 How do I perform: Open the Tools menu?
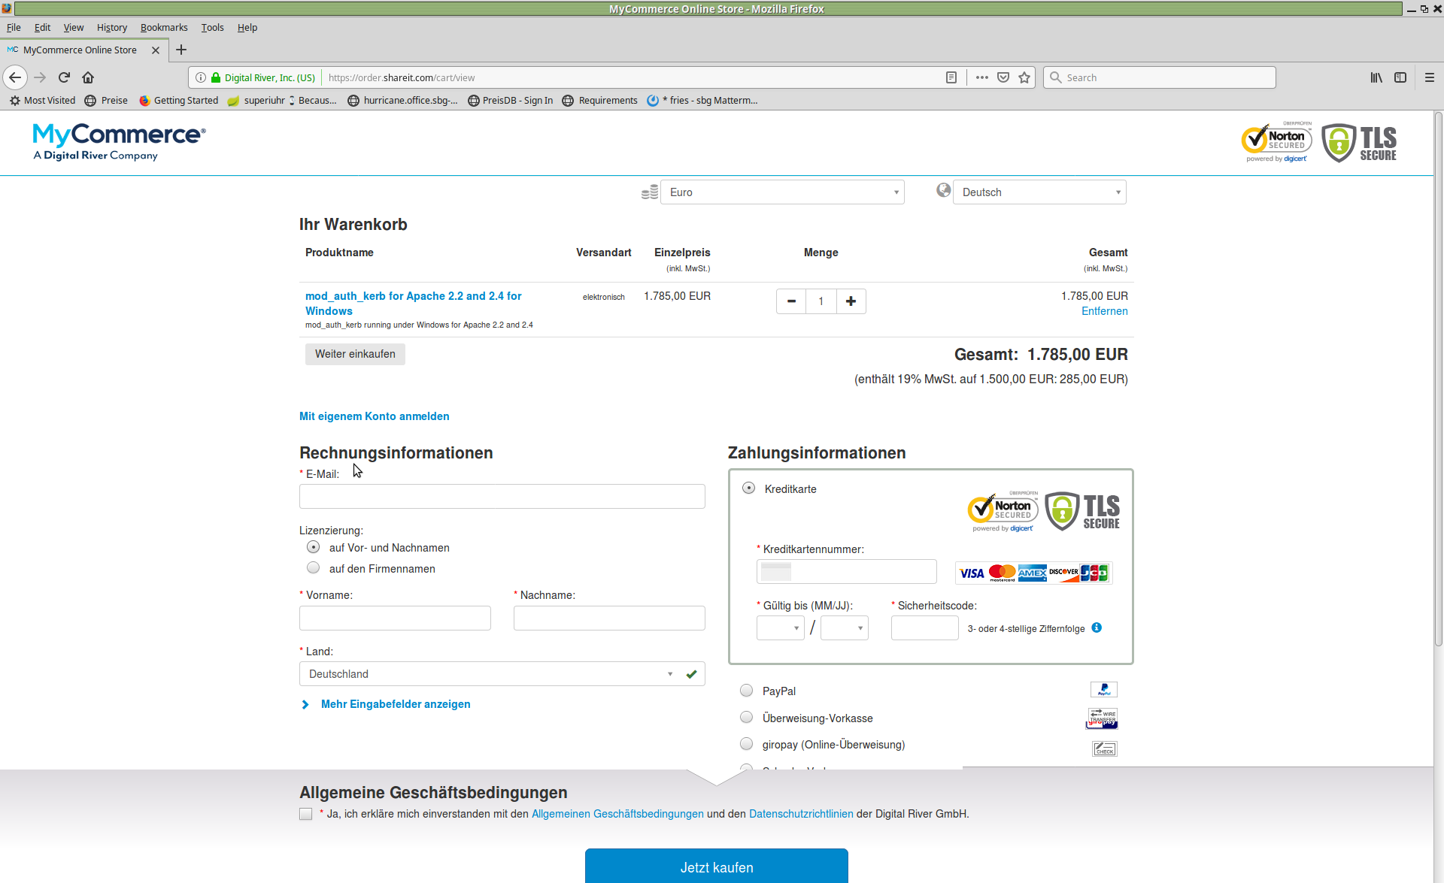[212, 28]
